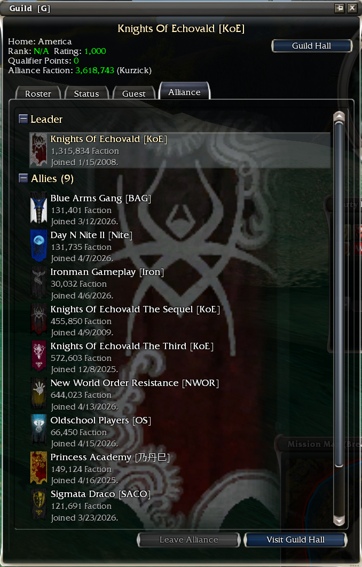Click Knights Of Echovald The Sequel cape icon
This screenshot has width=362, height=567.
38,319
